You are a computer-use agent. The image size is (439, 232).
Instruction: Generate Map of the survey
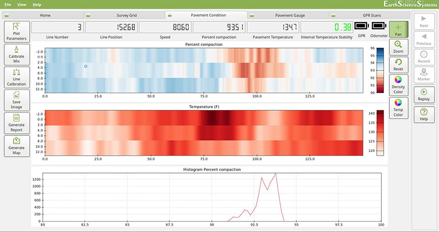click(17, 146)
